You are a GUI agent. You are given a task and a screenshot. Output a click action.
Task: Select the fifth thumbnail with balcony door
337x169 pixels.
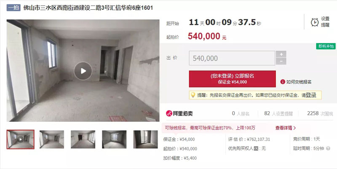point(145,139)
